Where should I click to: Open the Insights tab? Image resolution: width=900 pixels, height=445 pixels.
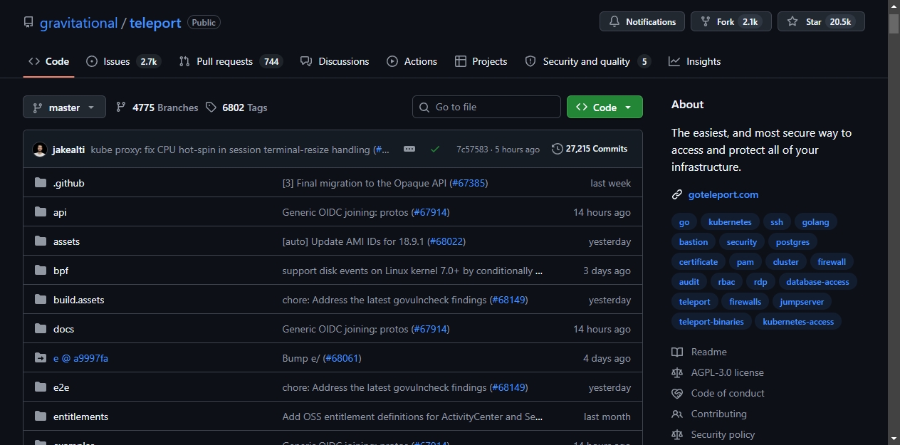coord(695,61)
